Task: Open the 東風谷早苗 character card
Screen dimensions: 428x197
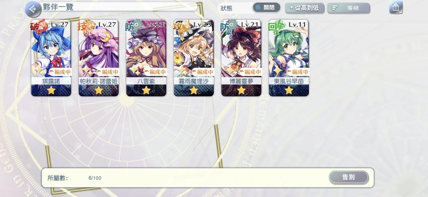Action: 289,58
